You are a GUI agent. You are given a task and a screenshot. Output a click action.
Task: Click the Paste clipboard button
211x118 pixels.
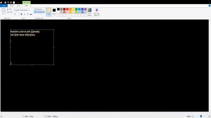(x=4, y=11)
